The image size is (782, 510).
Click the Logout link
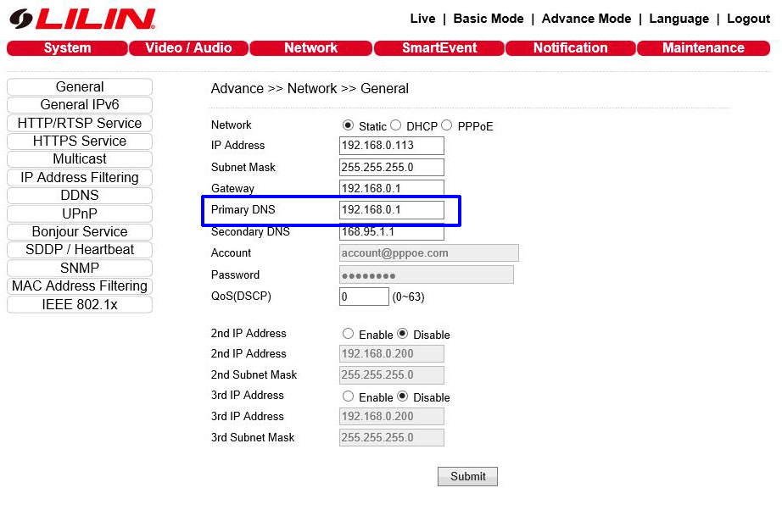(x=748, y=19)
